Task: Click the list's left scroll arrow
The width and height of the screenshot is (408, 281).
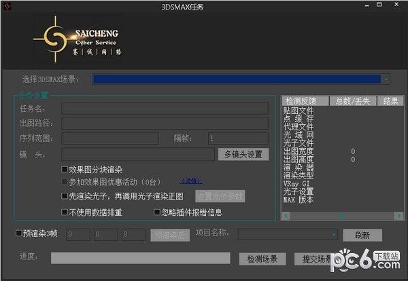Action: [x=286, y=216]
